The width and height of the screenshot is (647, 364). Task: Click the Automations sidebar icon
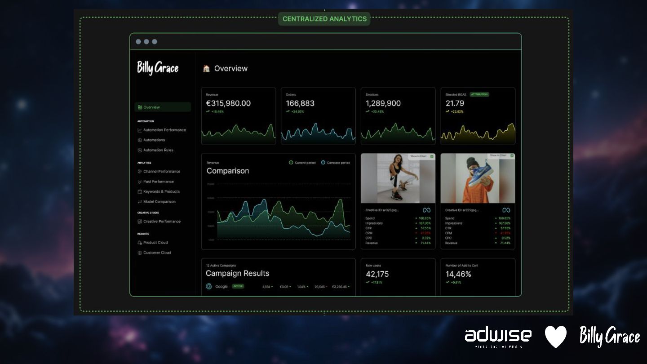(x=140, y=140)
